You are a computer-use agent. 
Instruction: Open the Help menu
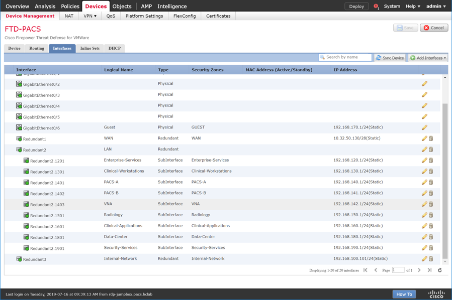pos(412,7)
